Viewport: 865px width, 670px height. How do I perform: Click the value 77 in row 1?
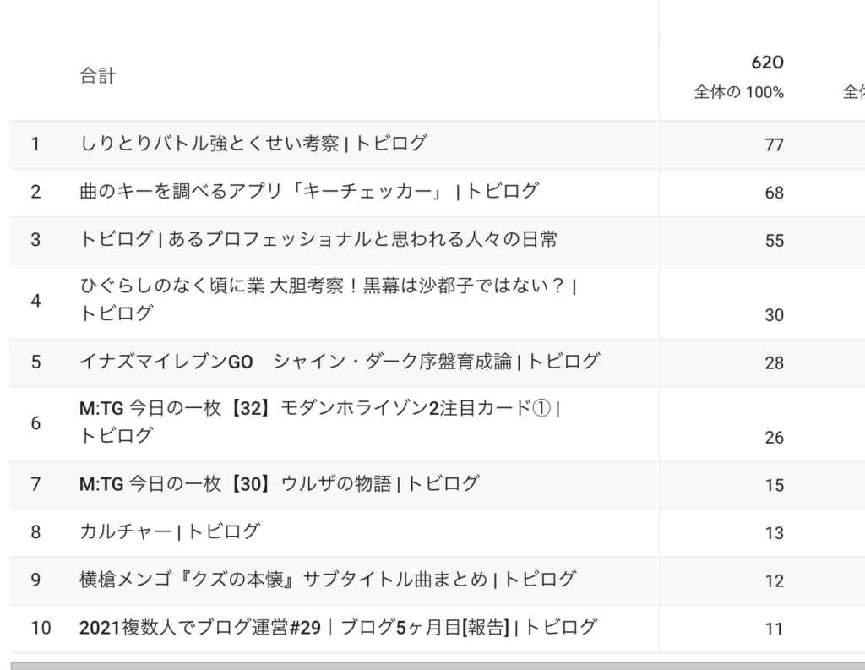point(774,144)
